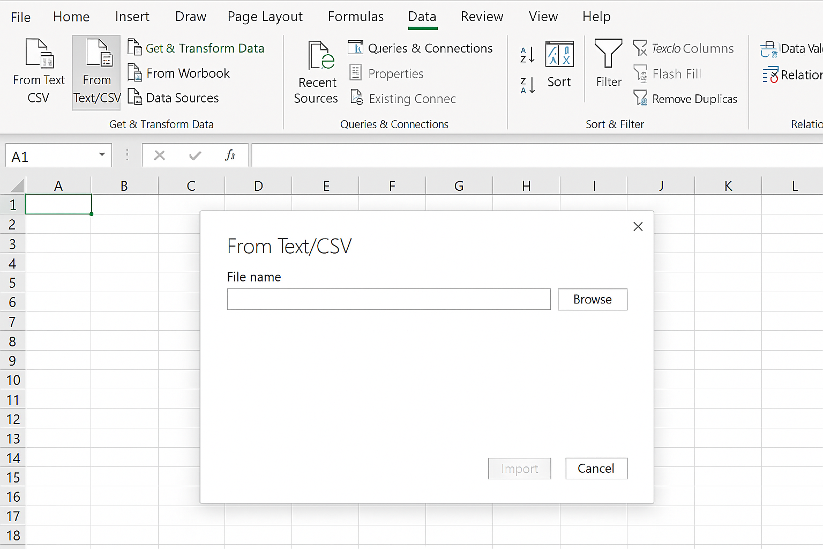This screenshot has height=549, width=823.
Task: Open the Help tab
Action: click(596, 17)
